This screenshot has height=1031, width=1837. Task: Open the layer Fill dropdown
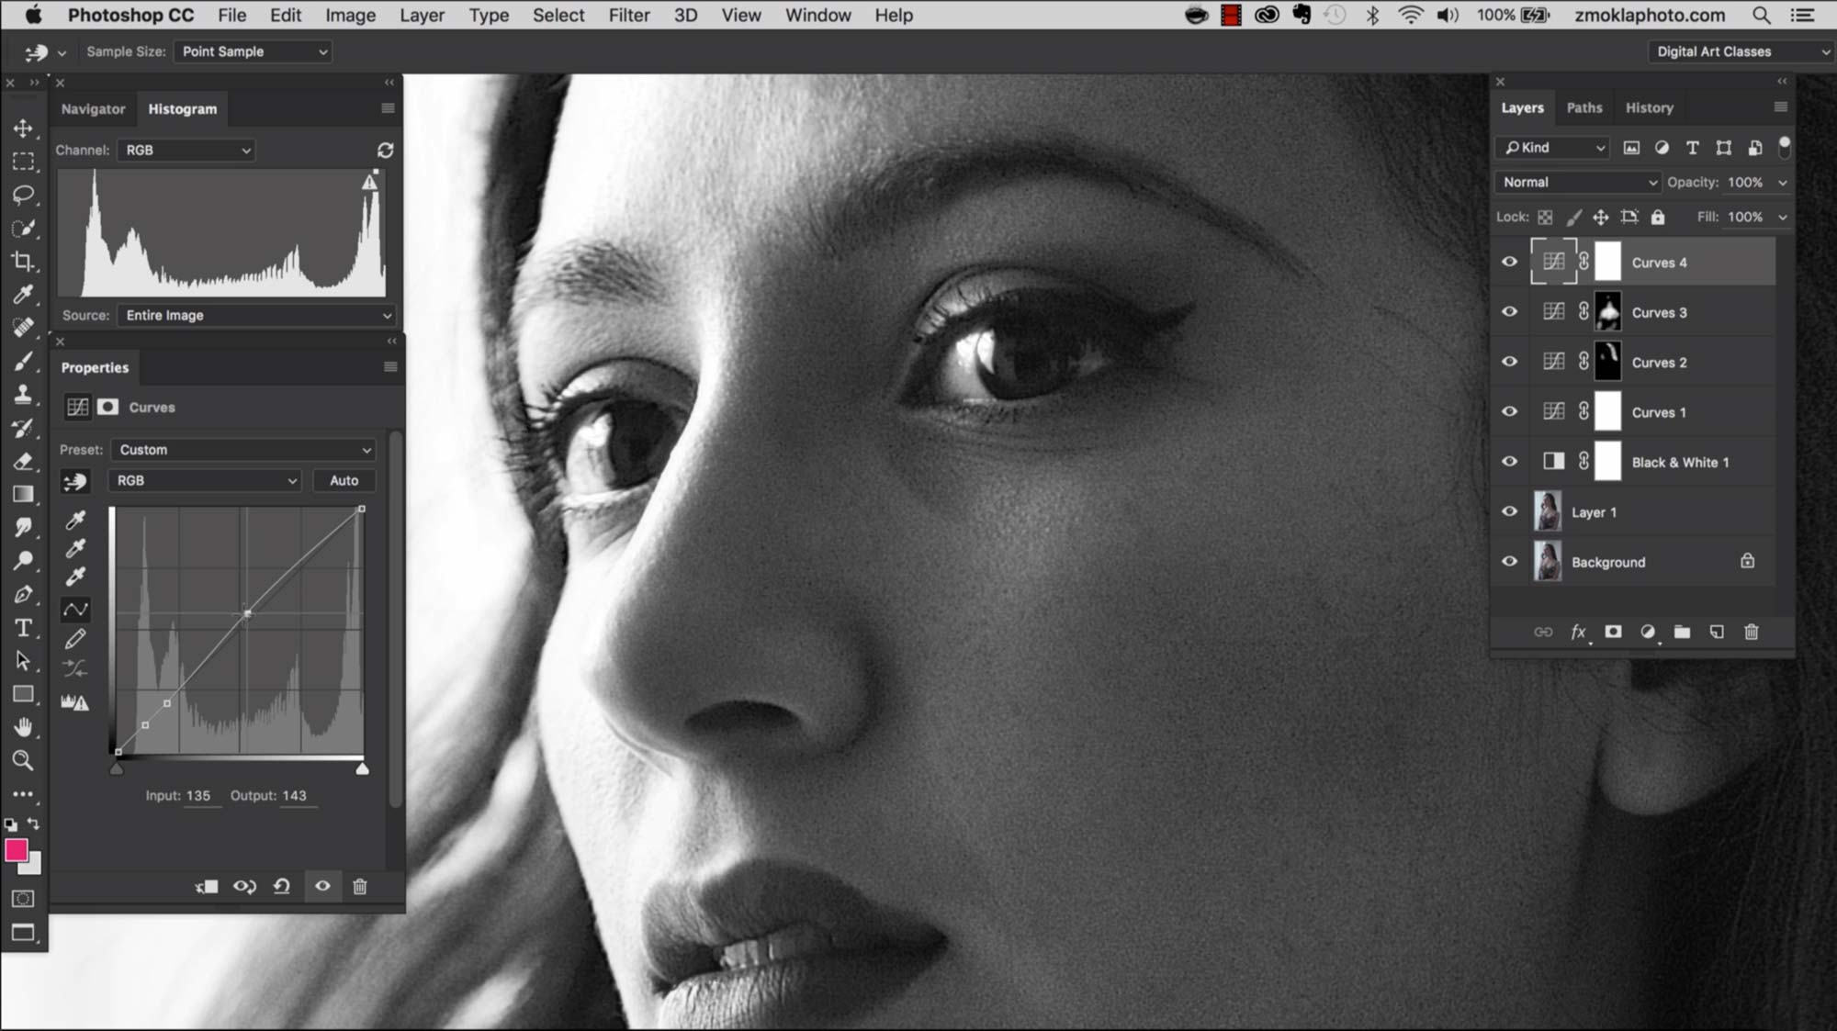[x=1783, y=218]
